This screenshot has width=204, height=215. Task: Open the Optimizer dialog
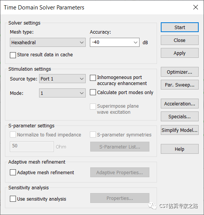coord(179,72)
